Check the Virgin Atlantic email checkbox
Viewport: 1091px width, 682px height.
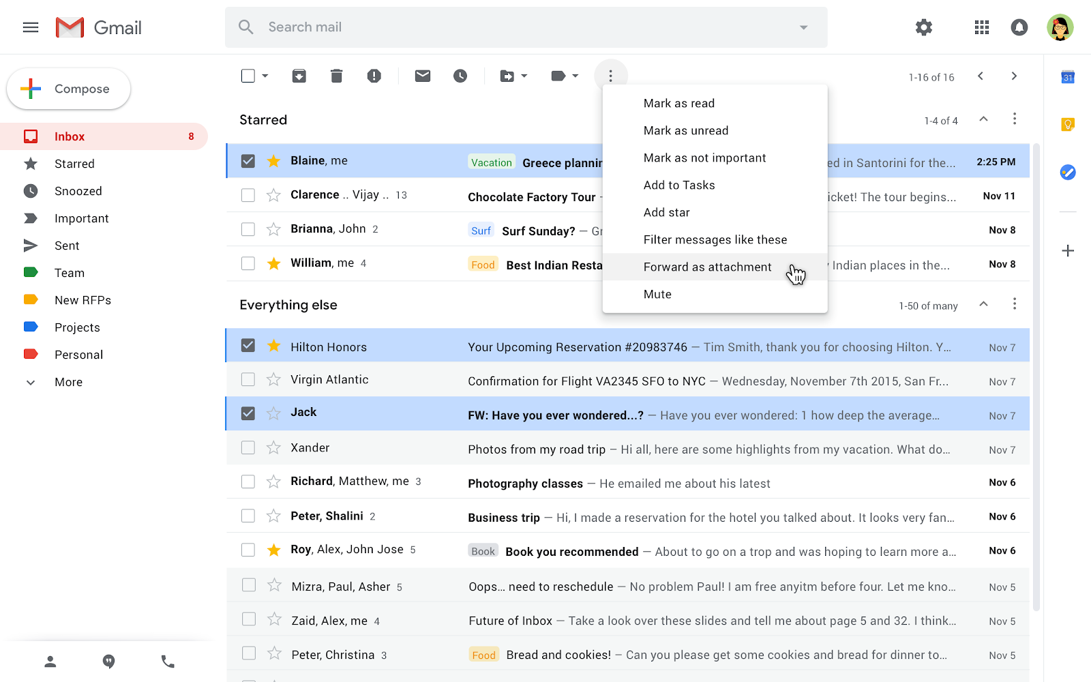click(248, 380)
